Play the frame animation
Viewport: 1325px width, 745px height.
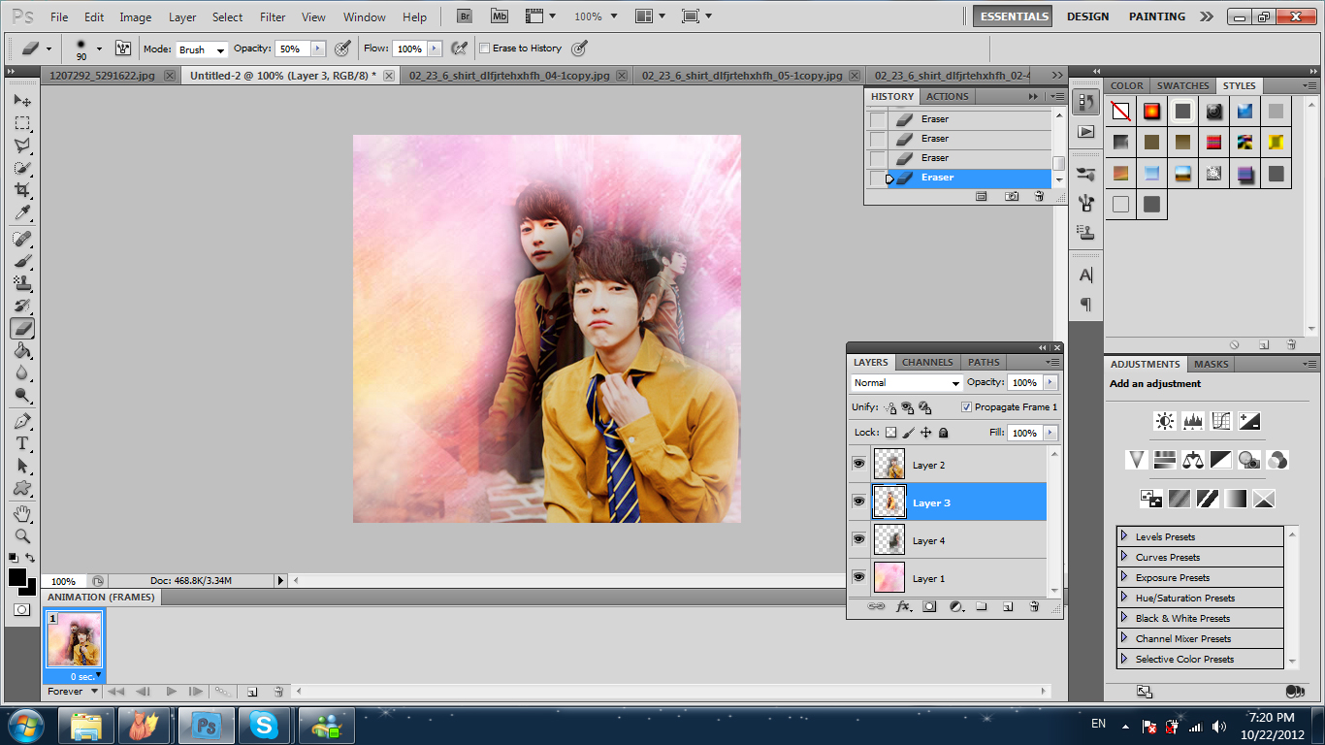[172, 692]
